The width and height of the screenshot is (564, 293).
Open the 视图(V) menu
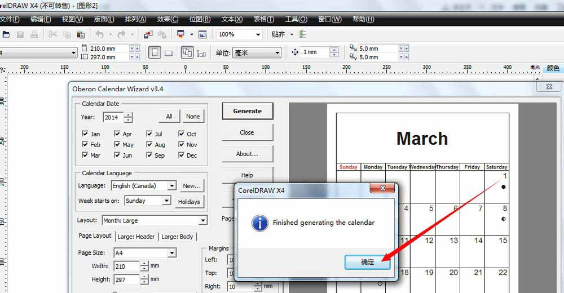point(72,19)
